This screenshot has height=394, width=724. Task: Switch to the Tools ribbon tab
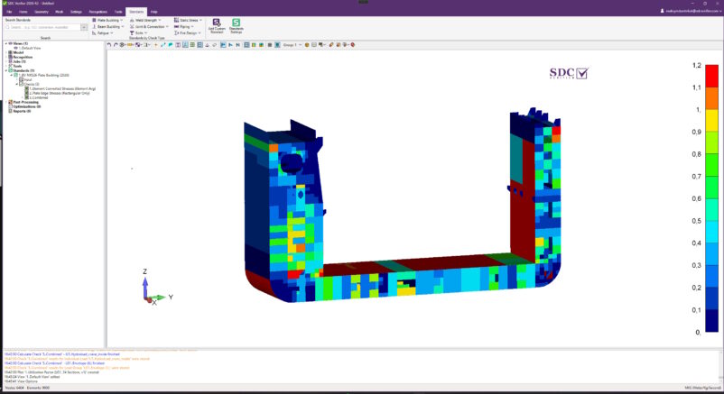coord(118,12)
